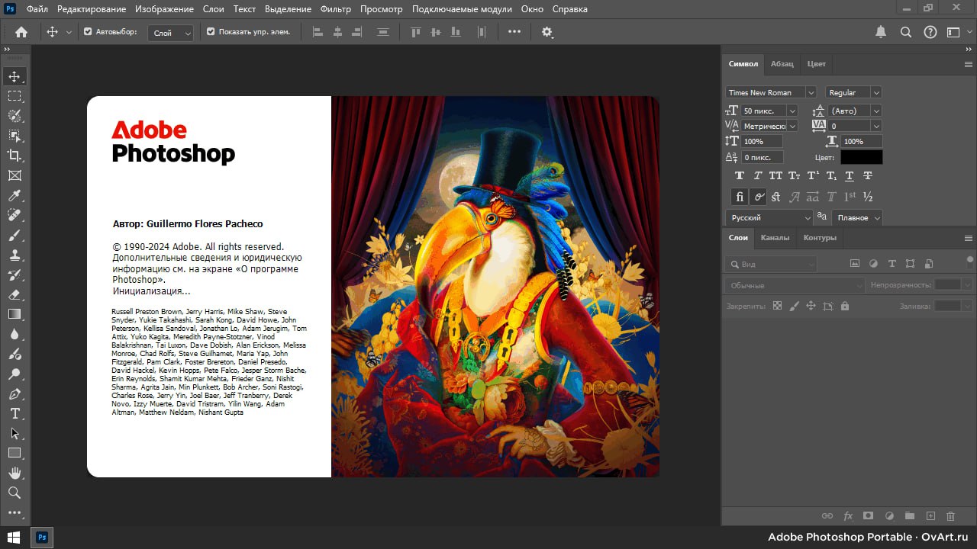
Task: Switch to the Контуры tab
Action: [820, 238]
